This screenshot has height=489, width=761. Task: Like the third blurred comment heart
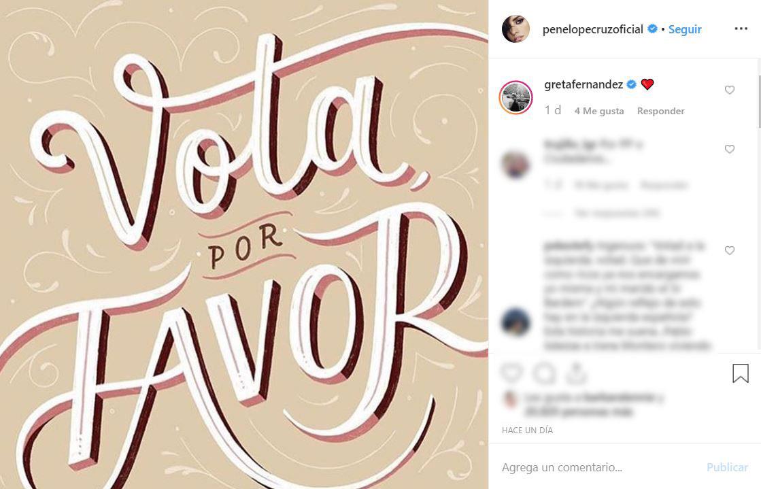[730, 250]
